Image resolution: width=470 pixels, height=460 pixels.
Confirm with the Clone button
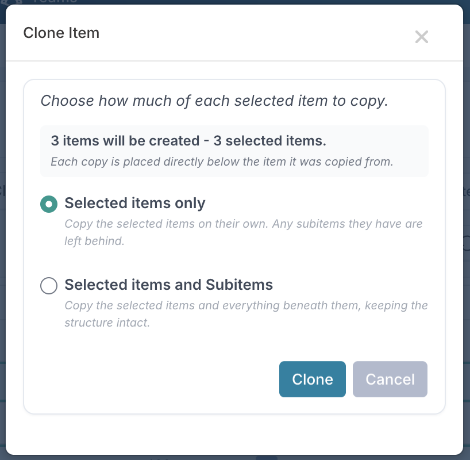(313, 379)
